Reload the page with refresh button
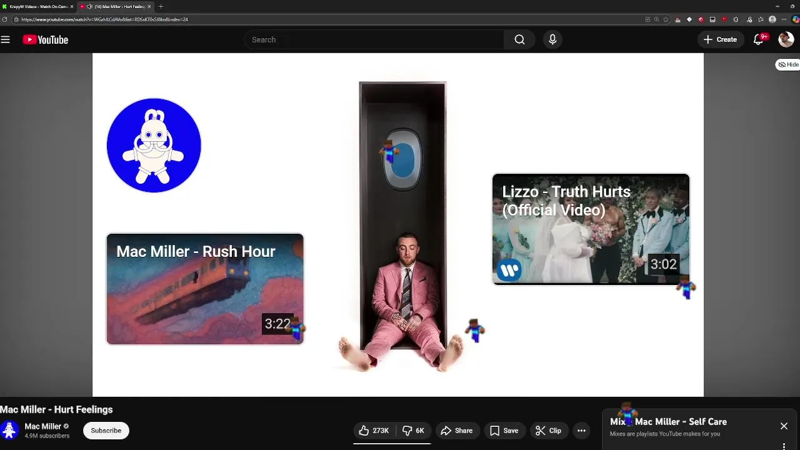The width and height of the screenshot is (800, 450). (x=5, y=19)
